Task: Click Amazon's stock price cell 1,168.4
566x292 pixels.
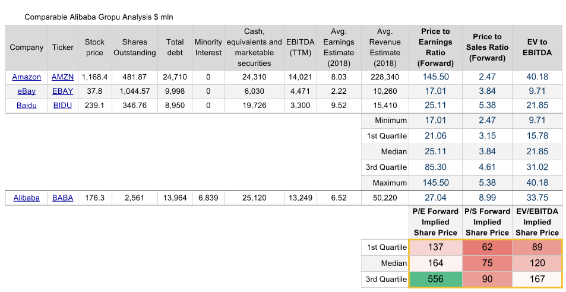Action: (95, 77)
